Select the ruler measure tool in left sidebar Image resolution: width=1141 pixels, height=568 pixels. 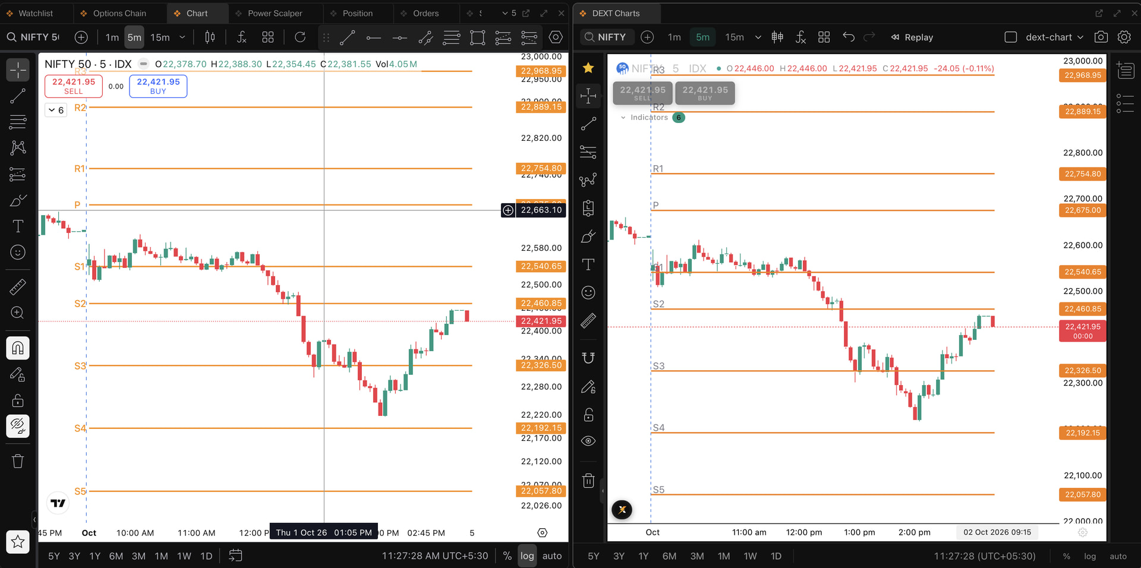18,288
